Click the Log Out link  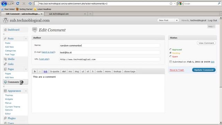(x=213, y=20)
